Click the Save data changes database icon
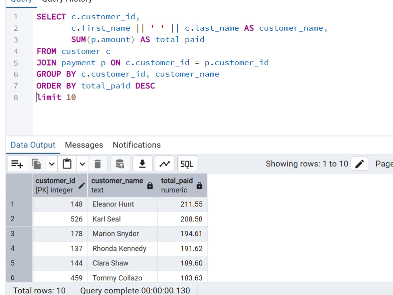This screenshot has height=295, width=393. coord(120,164)
